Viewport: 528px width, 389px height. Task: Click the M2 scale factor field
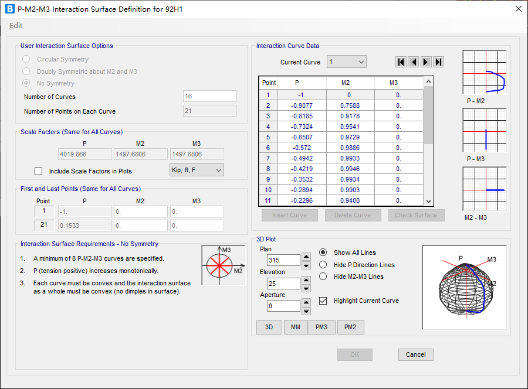click(140, 154)
